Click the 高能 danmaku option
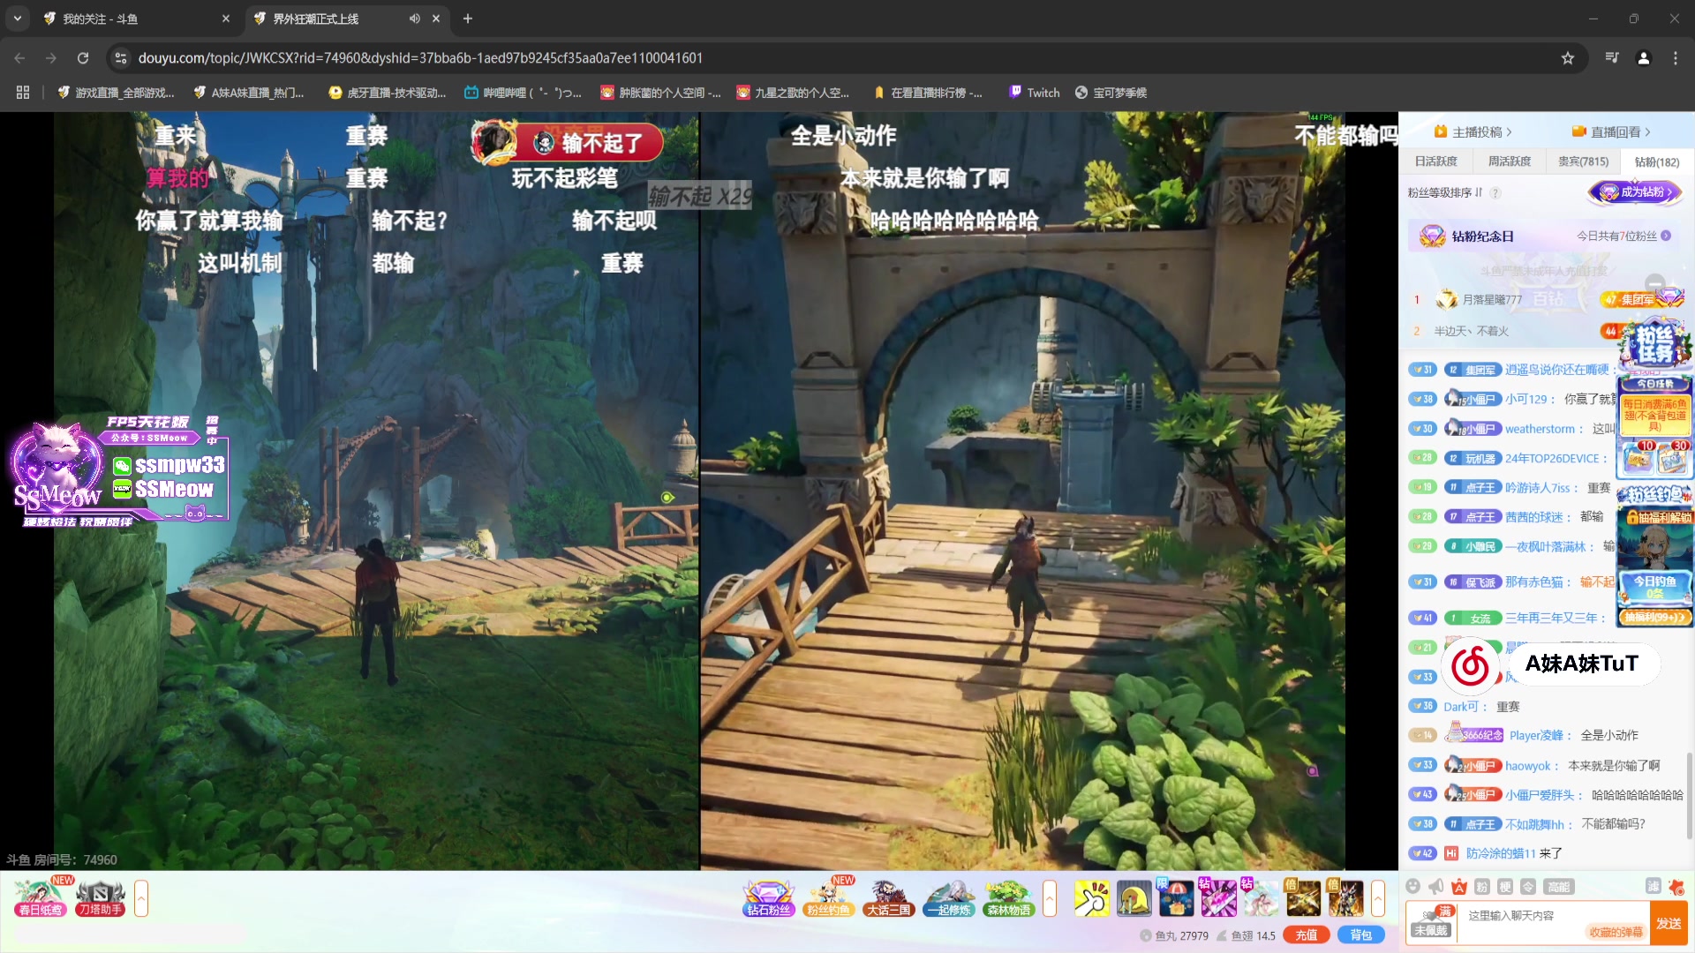Screen dimensions: 1695x953 click(1558, 887)
